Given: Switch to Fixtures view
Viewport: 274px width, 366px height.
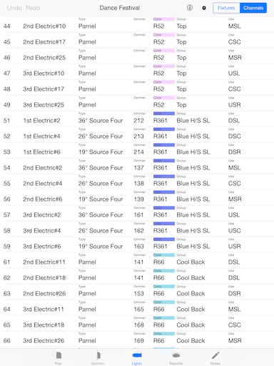Looking at the screenshot, I should [226, 8].
